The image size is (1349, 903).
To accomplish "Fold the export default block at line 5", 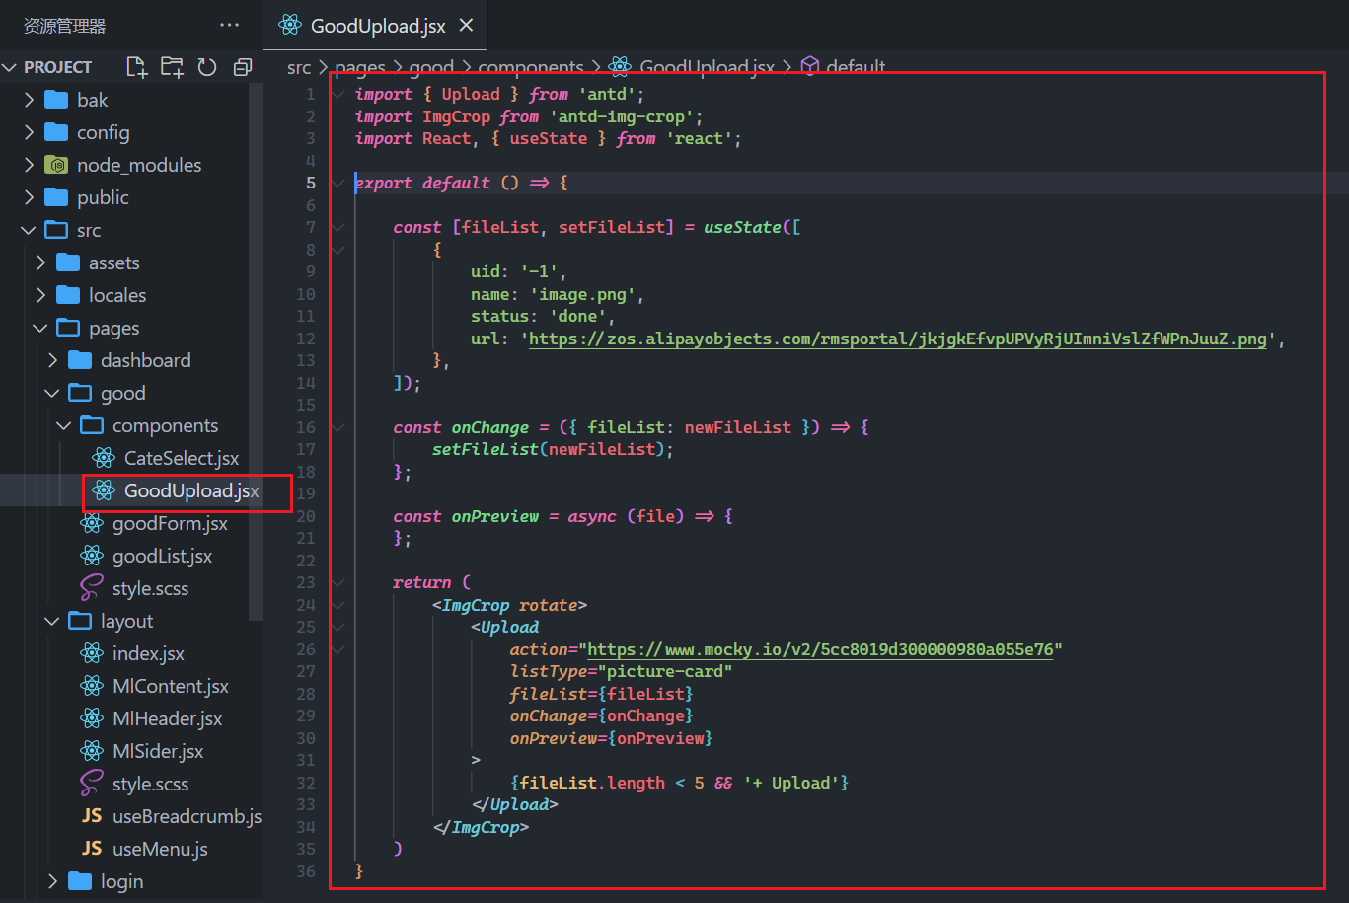I will [339, 183].
